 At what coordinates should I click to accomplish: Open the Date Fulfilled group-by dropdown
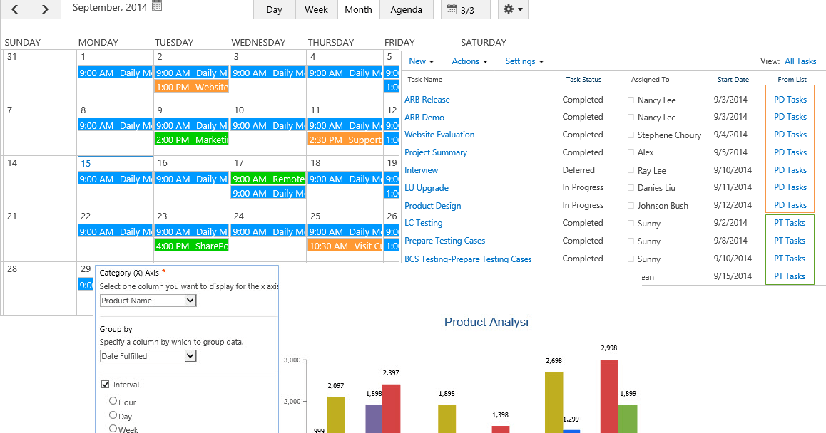(148, 355)
